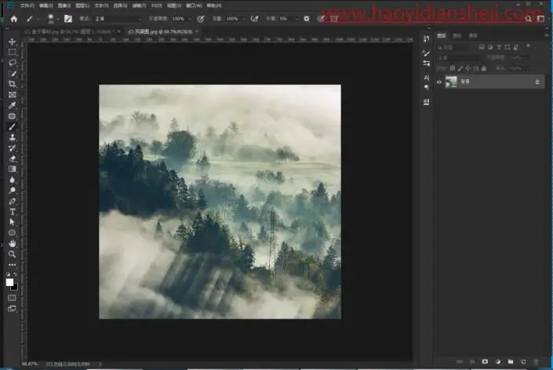Open the flow percentage dropdown arrow
The image size is (553, 370).
pyautogui.click(x=243, y=19)
